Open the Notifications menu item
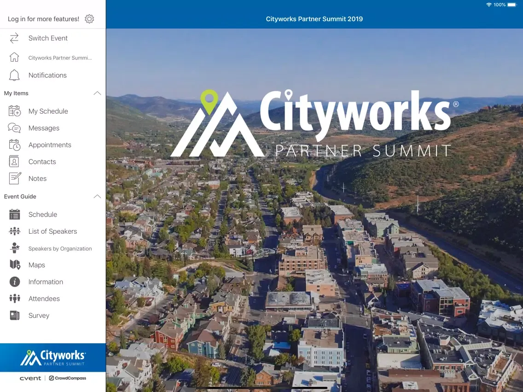Image resolution: width=523 pixels, height=392 pixels. (53, 75)
